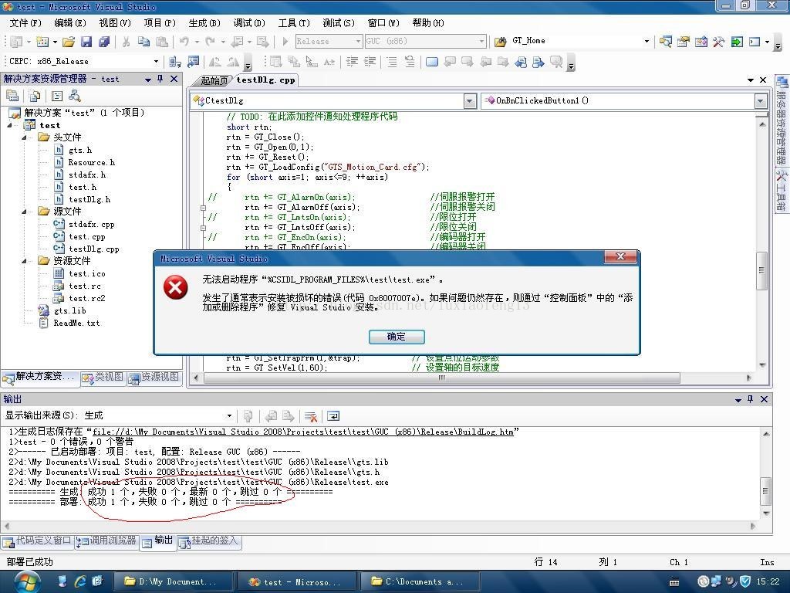Click the Start Debugging play icon
790x593 pixels.
(x=285, y=42)
